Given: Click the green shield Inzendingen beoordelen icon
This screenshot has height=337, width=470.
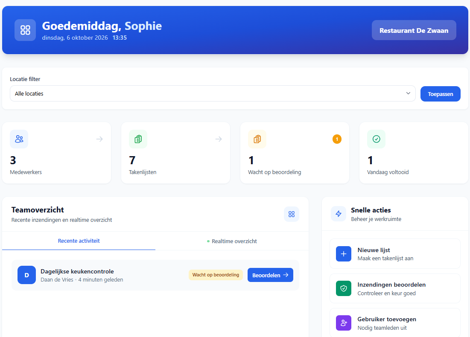Looking at the screenshot, I should (344, 288).
